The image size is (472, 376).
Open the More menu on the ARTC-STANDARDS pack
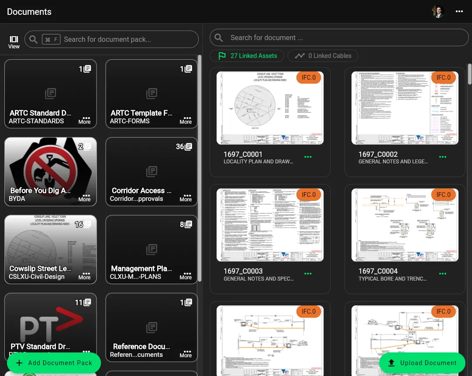[x=86, y=119]
